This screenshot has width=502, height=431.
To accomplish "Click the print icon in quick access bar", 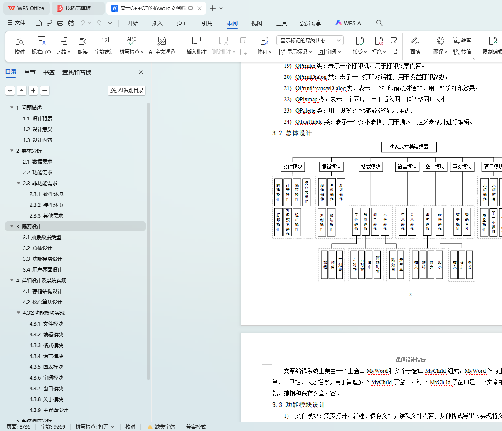I will click(x=60, y=23).
